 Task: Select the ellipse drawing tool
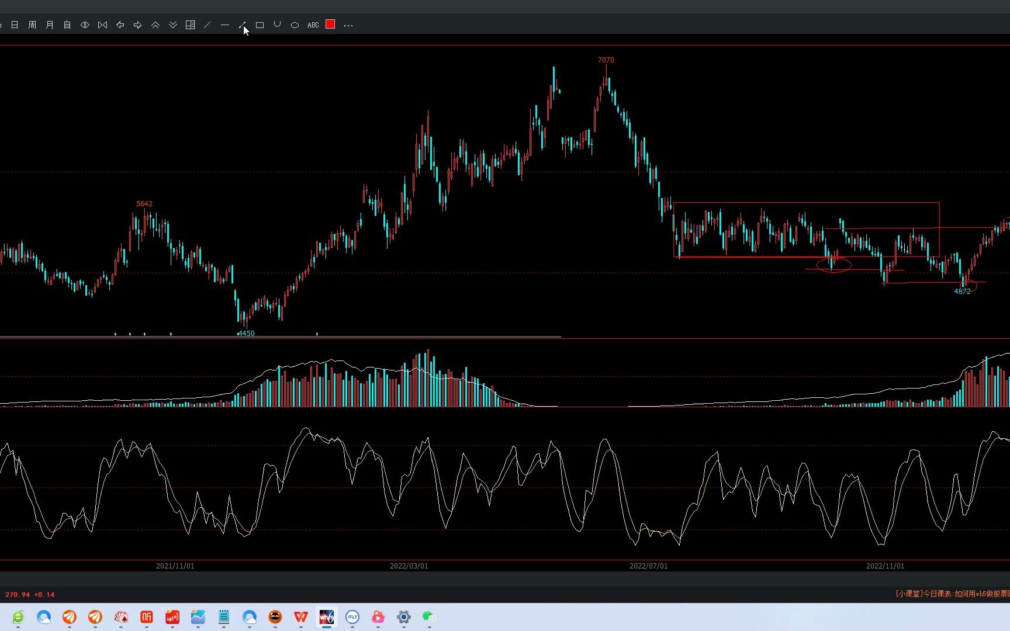[x=295, y=25]
